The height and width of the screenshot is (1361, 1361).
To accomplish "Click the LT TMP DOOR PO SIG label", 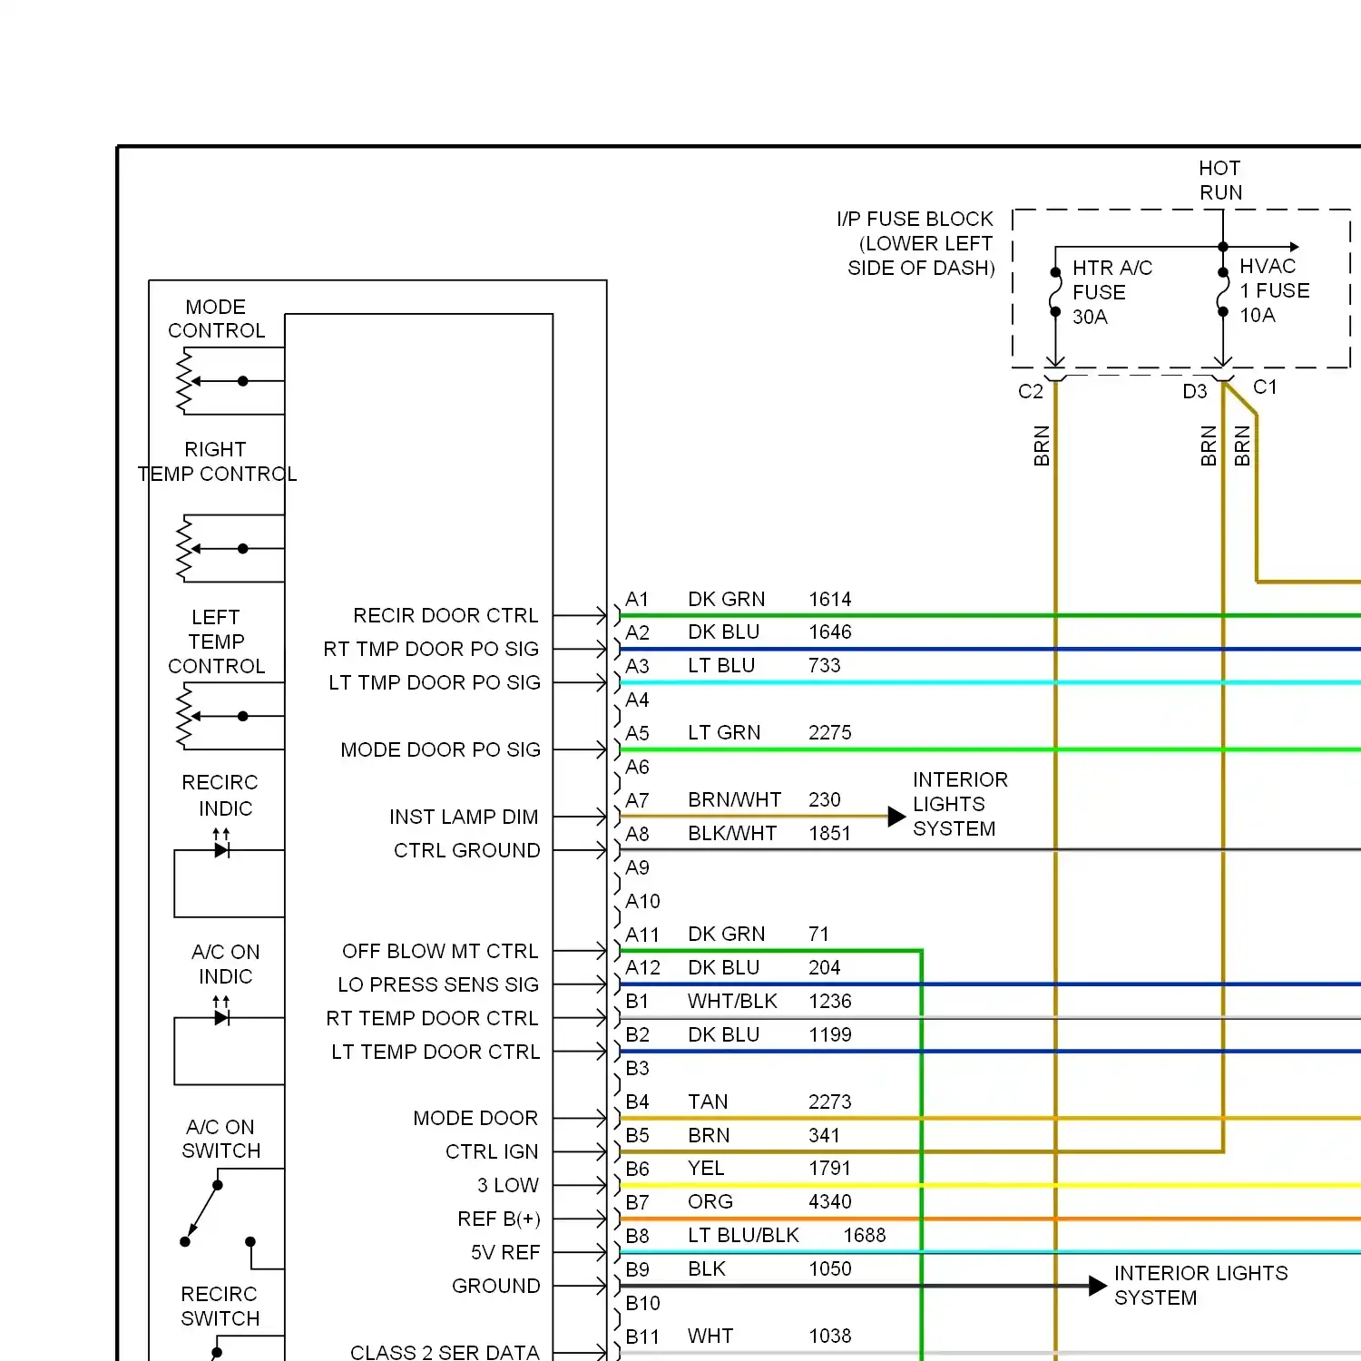I will click(435, 683).
